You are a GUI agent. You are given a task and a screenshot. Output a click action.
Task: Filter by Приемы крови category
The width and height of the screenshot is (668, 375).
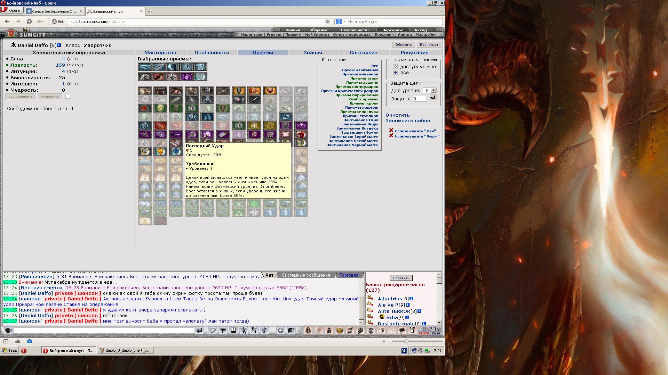tap(364, 103)
